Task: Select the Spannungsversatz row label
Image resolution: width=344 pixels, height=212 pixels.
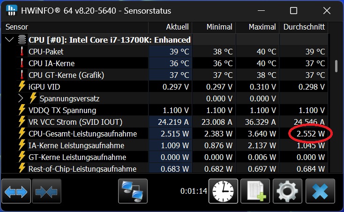Action: click(69, 99)
